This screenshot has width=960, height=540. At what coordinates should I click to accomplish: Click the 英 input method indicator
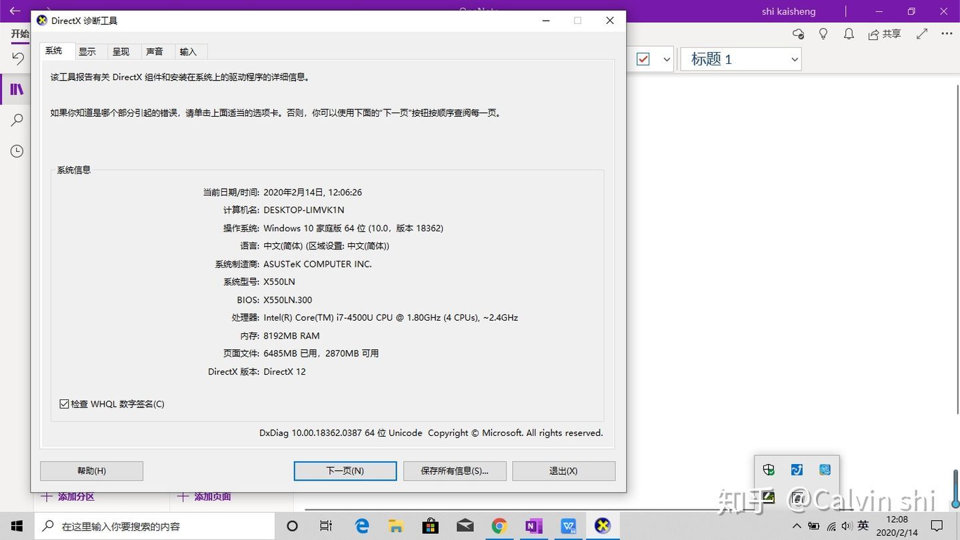click(x=863, y=526)
